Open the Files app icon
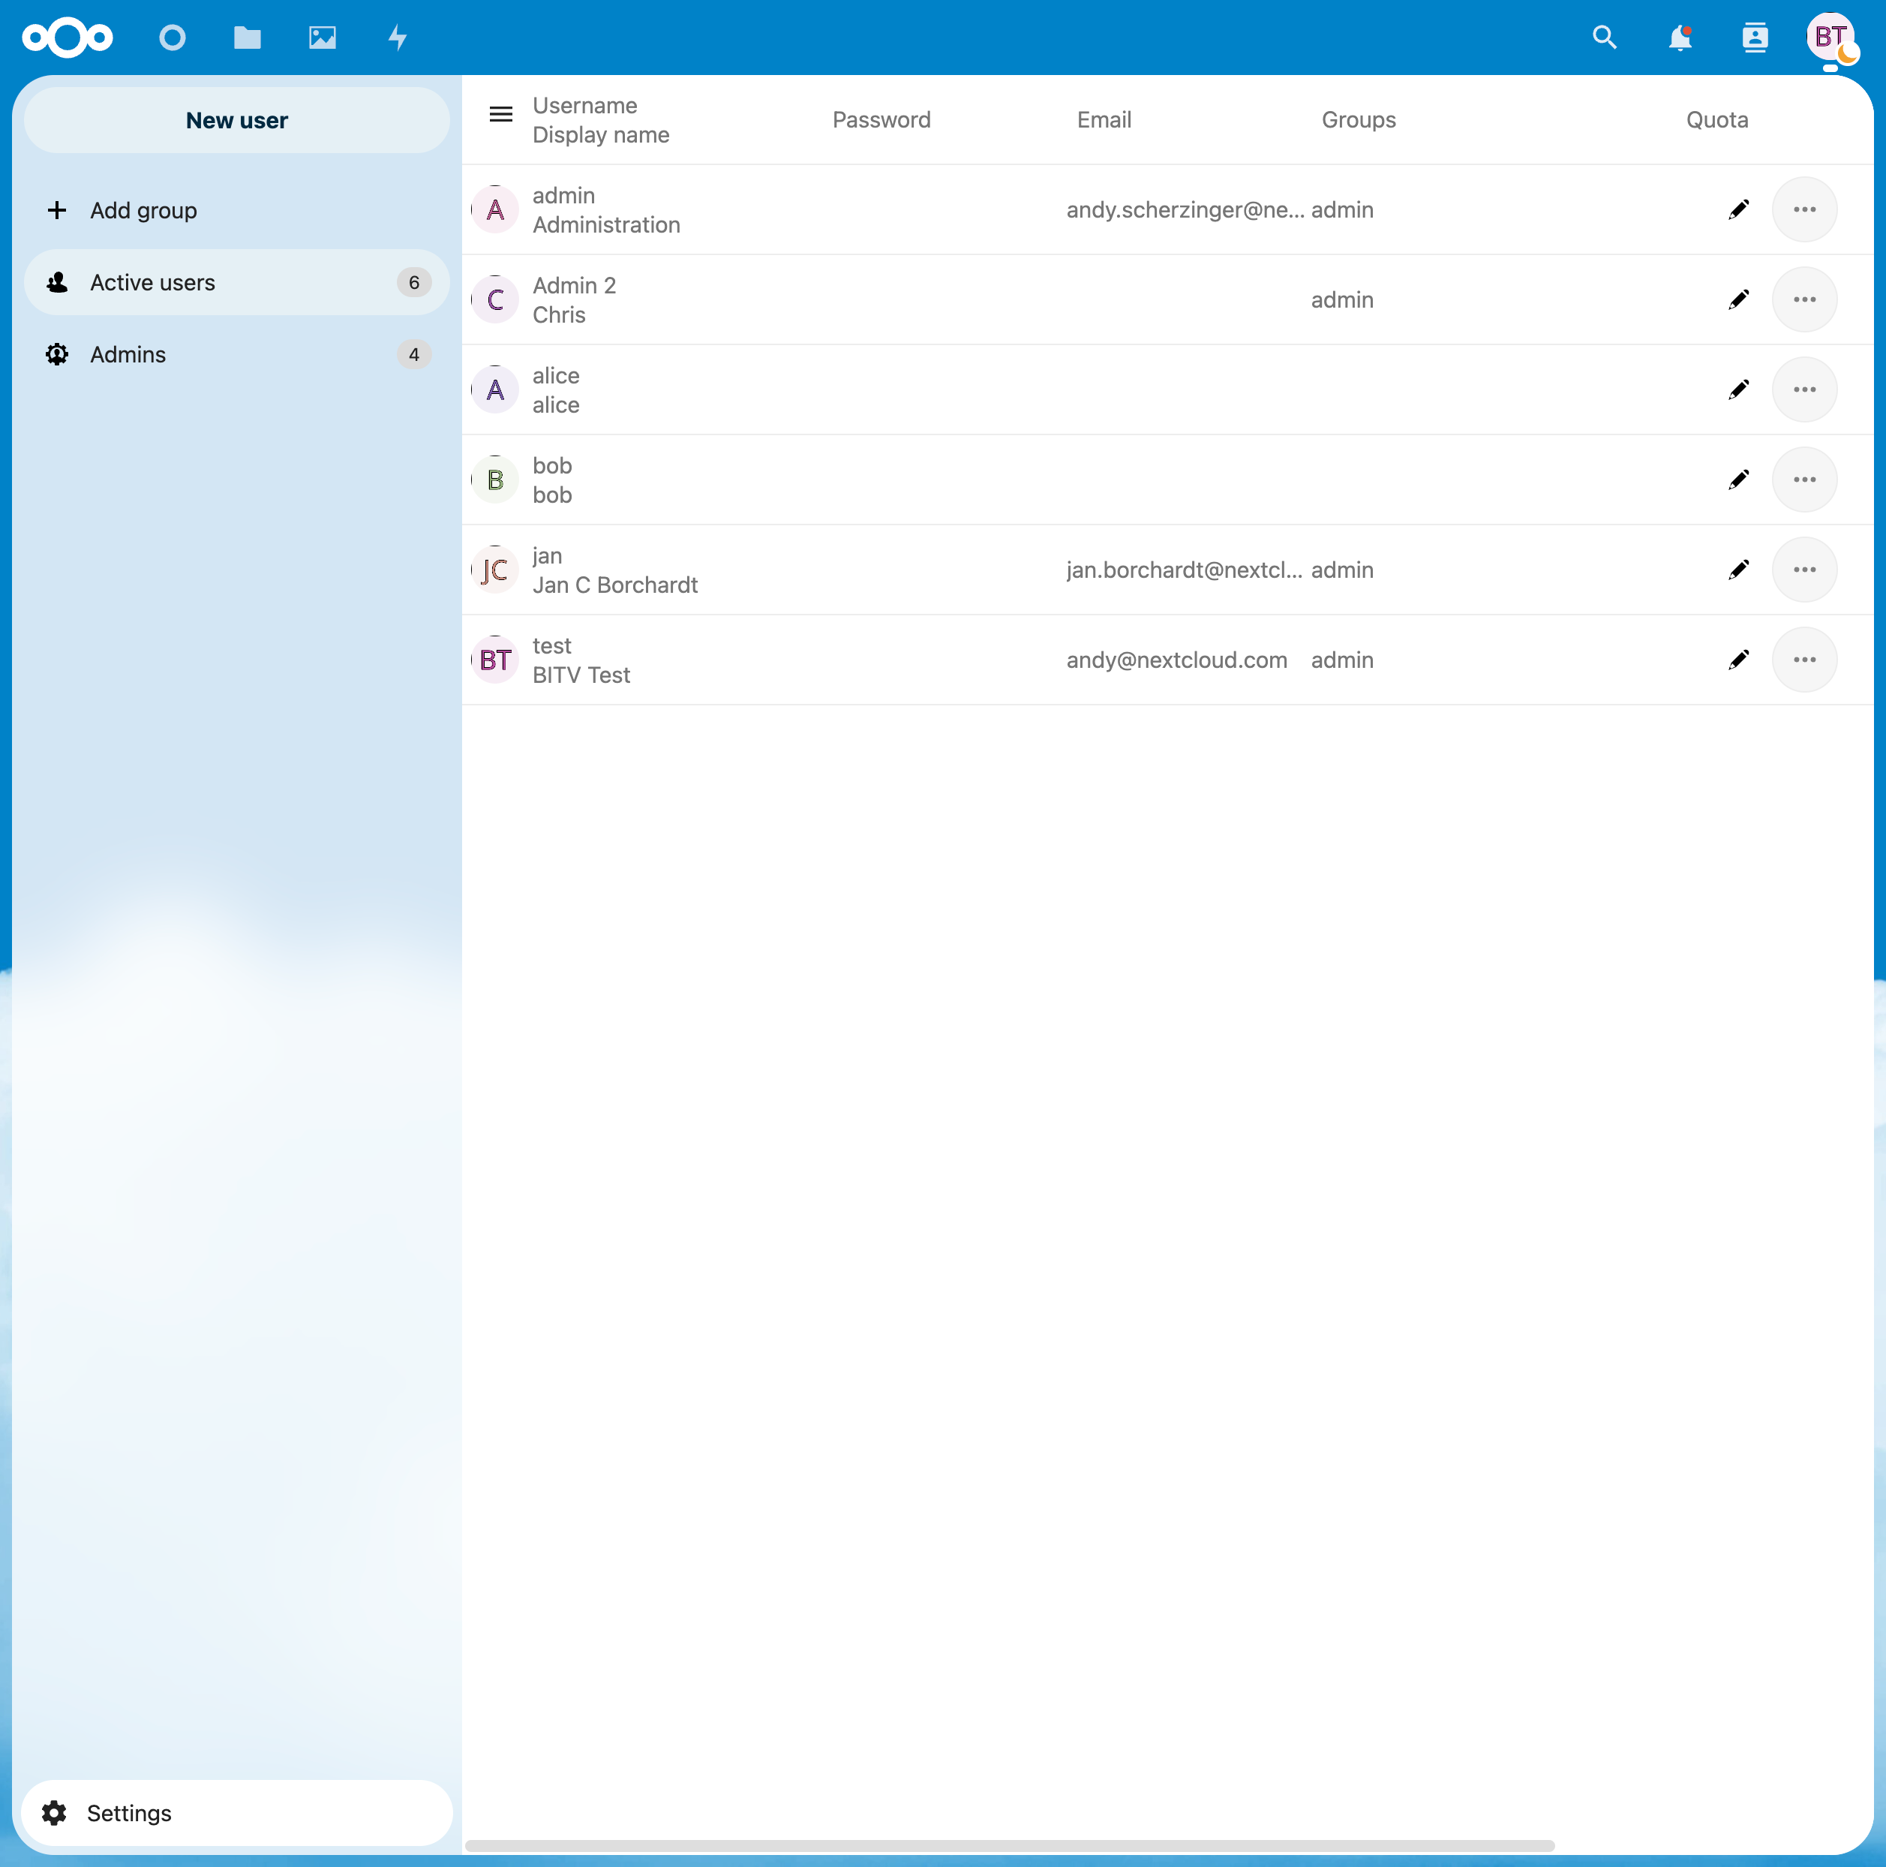1886x1867 pixels. click(247, 38)
